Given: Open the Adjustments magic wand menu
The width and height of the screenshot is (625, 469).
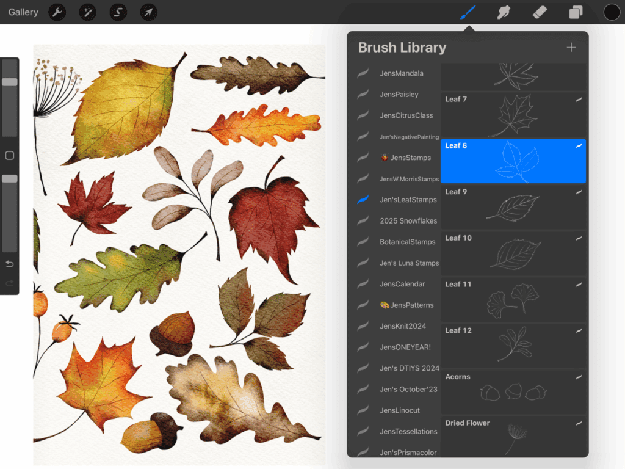Looking at the screenshot, I should point(88,12).
